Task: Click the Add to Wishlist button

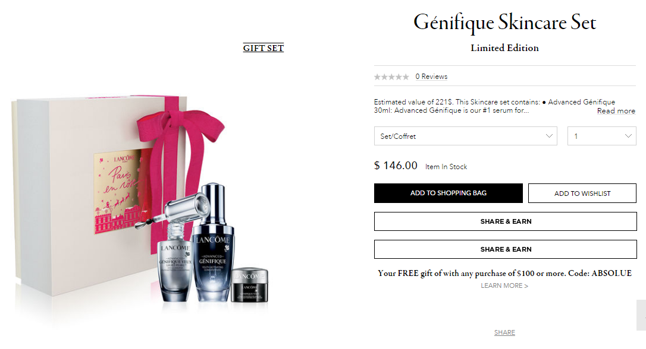Action: [582, 193]
